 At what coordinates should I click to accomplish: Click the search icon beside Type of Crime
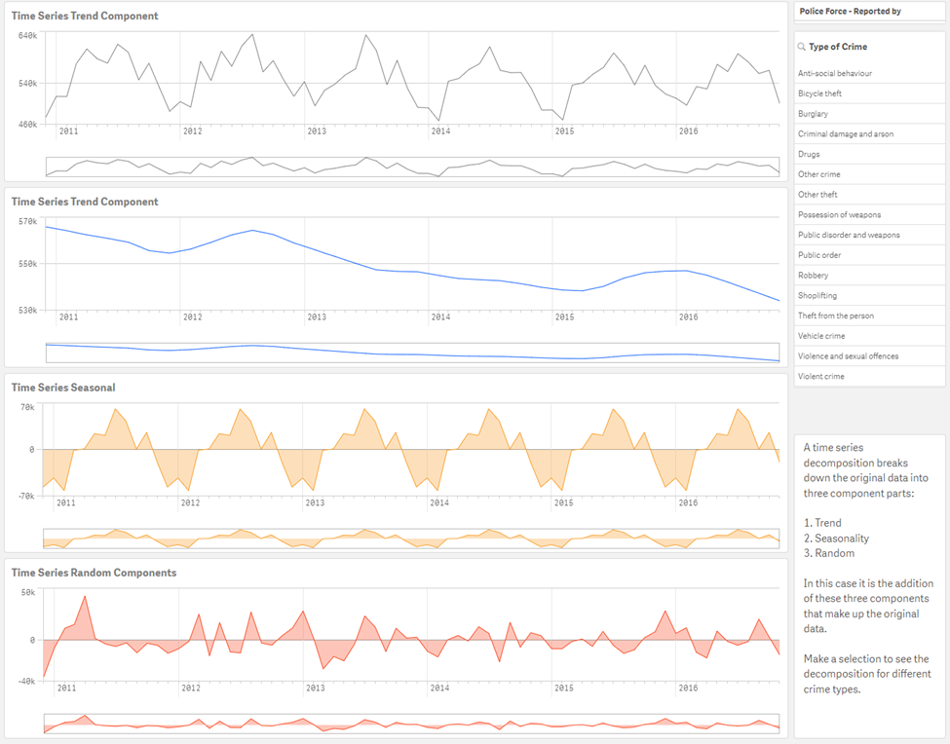[x=801, y=47]
